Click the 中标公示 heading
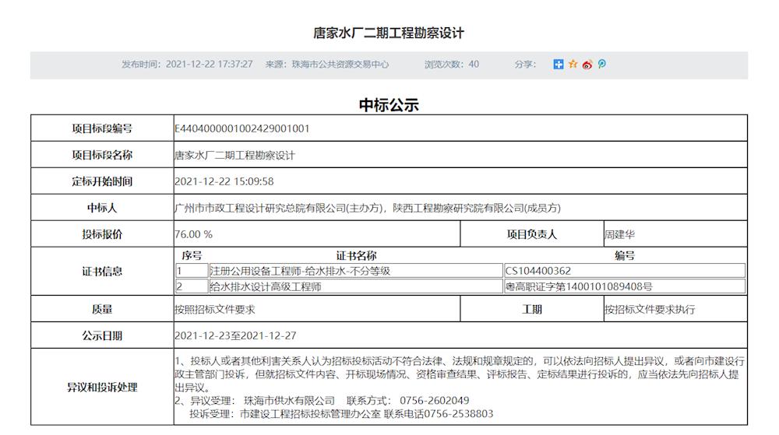The width and height of the screenshot is (779, 435). 389,105
